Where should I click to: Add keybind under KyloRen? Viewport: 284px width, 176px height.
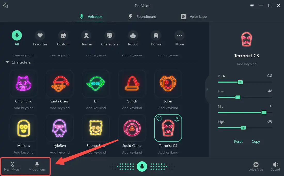tap(60, 152)
